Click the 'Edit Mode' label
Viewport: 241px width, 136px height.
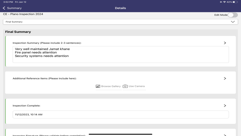(221, 15)
